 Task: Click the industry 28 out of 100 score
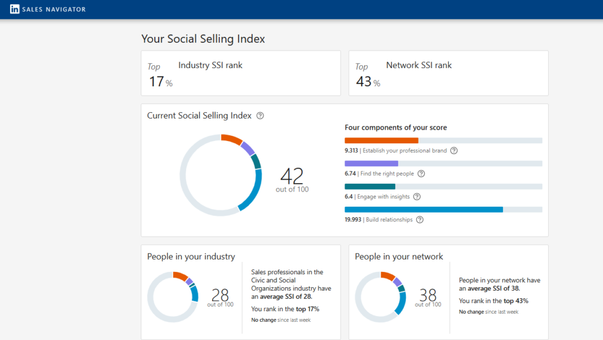[220, 298]
